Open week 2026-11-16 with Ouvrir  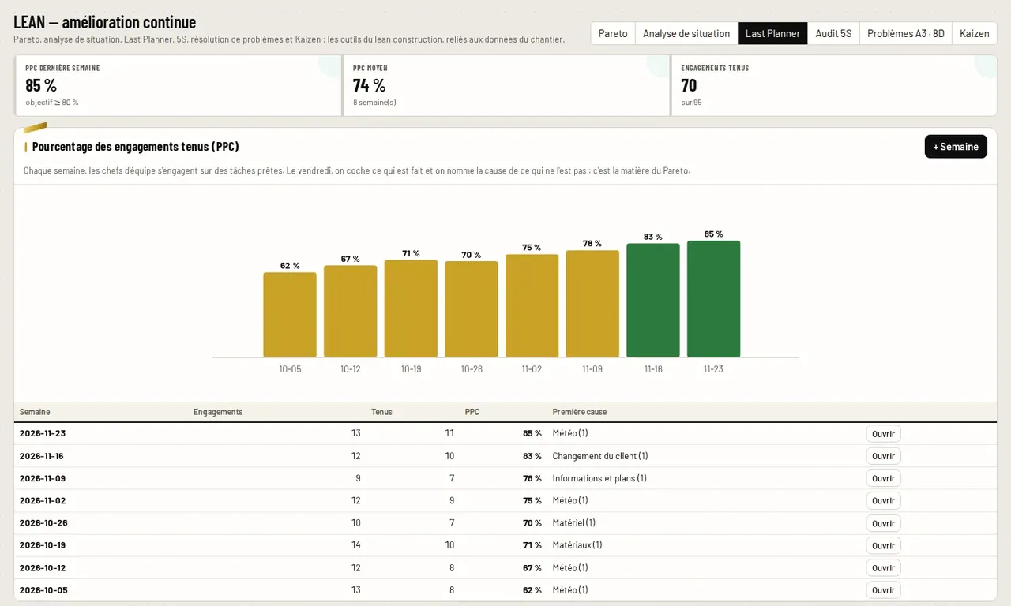pos(883,456)
